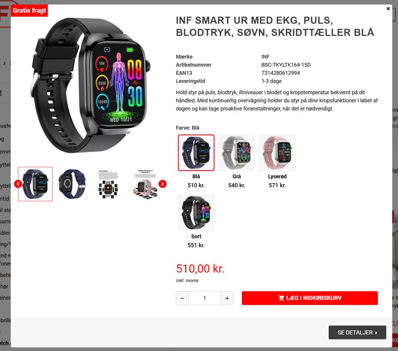Show previous gallery thumbnails with left arrow
The height and width of the screenshot is (351, 398).
coord(18,184)
